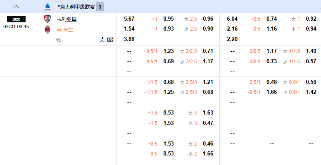Viewport: 321px width, 165px height.
Task: Click the match time 03/01 03:45
Action: (x=16, y=26)
